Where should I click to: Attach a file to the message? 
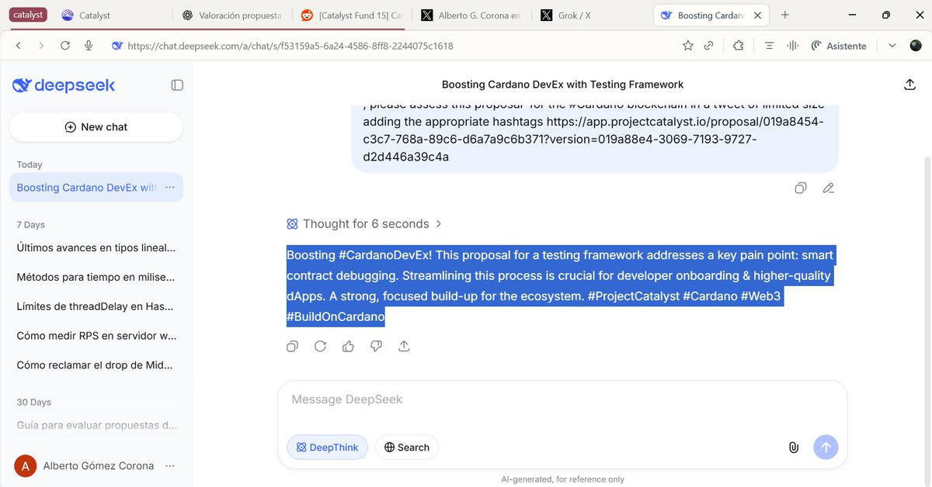click(793, 447)
